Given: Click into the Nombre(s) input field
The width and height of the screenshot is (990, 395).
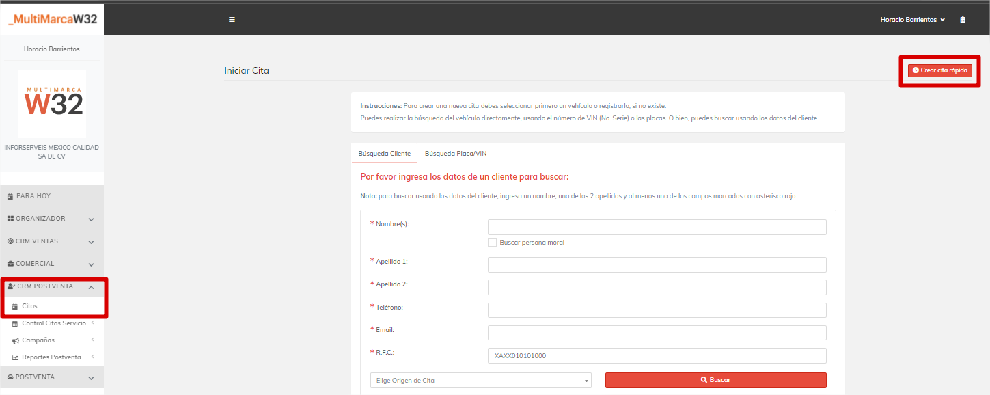Looking at the screenshot, I should (657, 228).
